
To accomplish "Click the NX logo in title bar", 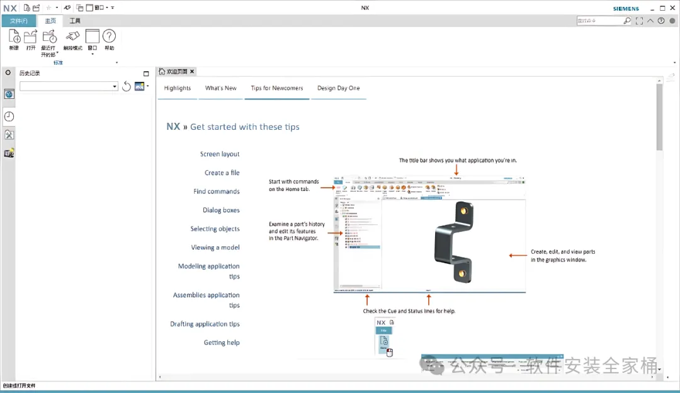I will tap(10, 8).
